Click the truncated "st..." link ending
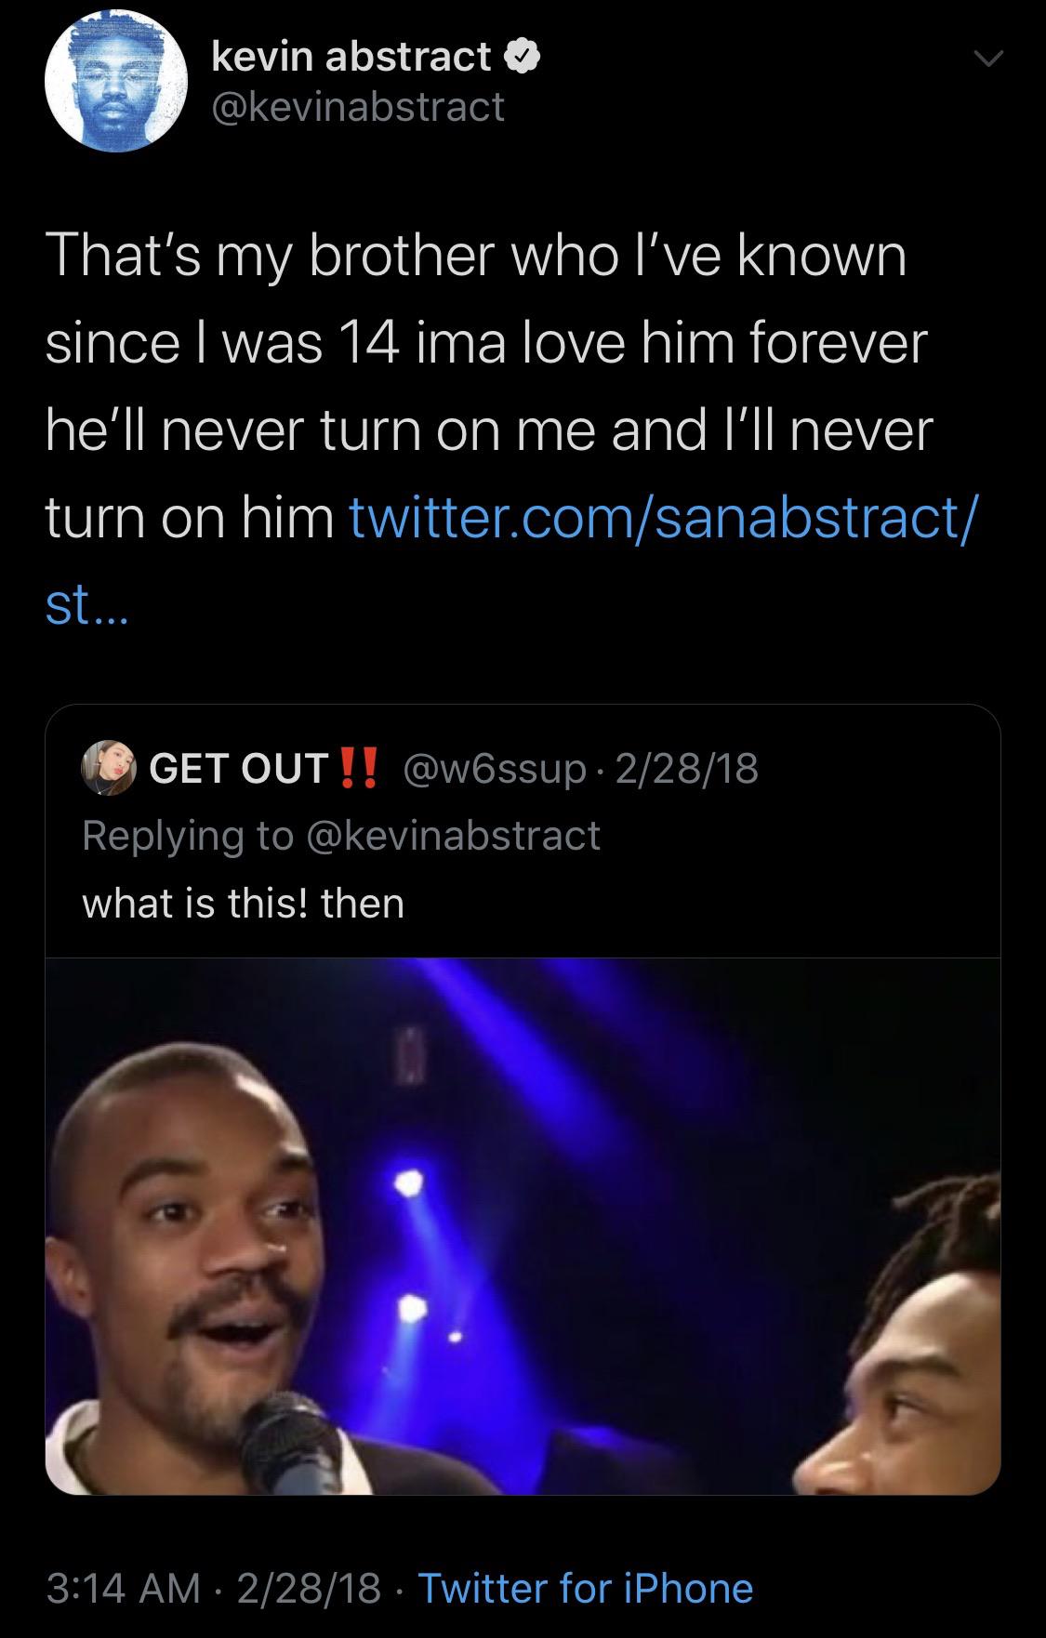This screenshot has width=1046, height=1638. [x=89, y=604]
